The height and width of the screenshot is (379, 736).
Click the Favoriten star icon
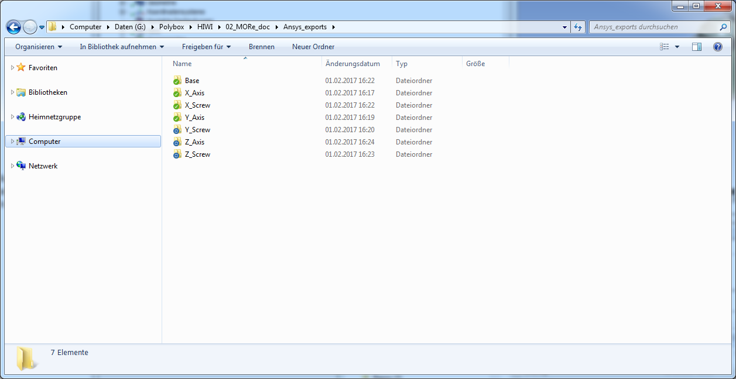click(x=21, y=67)
